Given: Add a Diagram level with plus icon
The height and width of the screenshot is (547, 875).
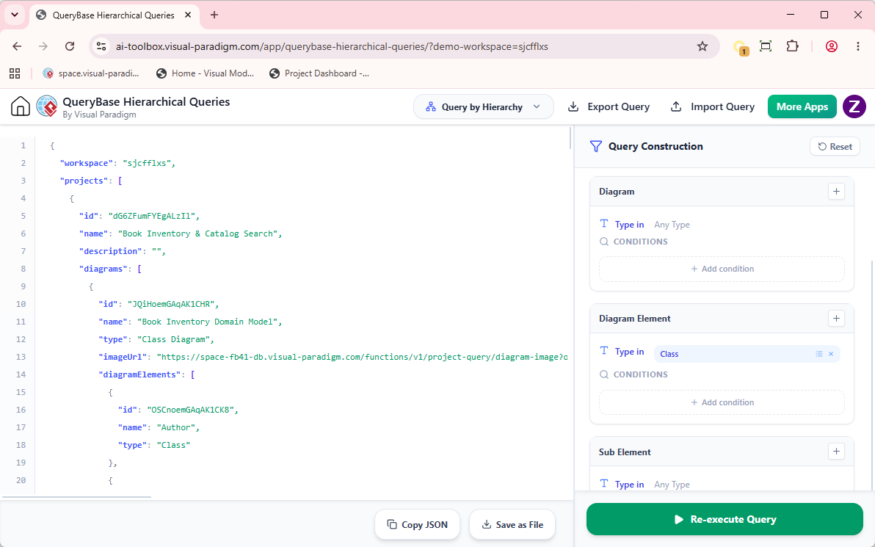Looking at the screenshot, I should pos(836,192).
